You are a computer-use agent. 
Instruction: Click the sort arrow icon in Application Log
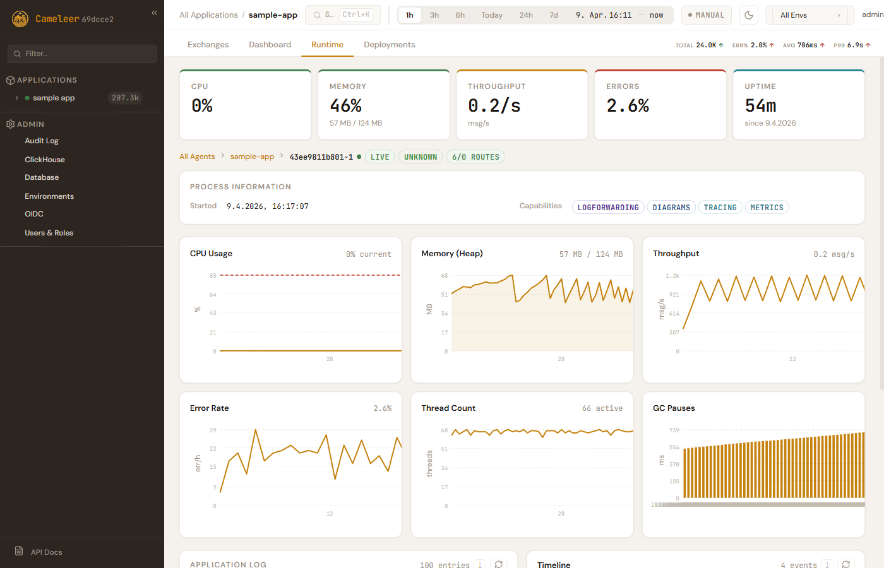(x=481, y=564)
